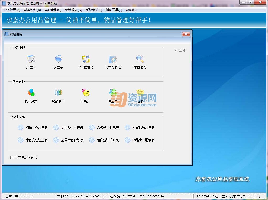The image size is (268, 200).
Task: Click the F1 帮助 help link
Action: (180, 51)
